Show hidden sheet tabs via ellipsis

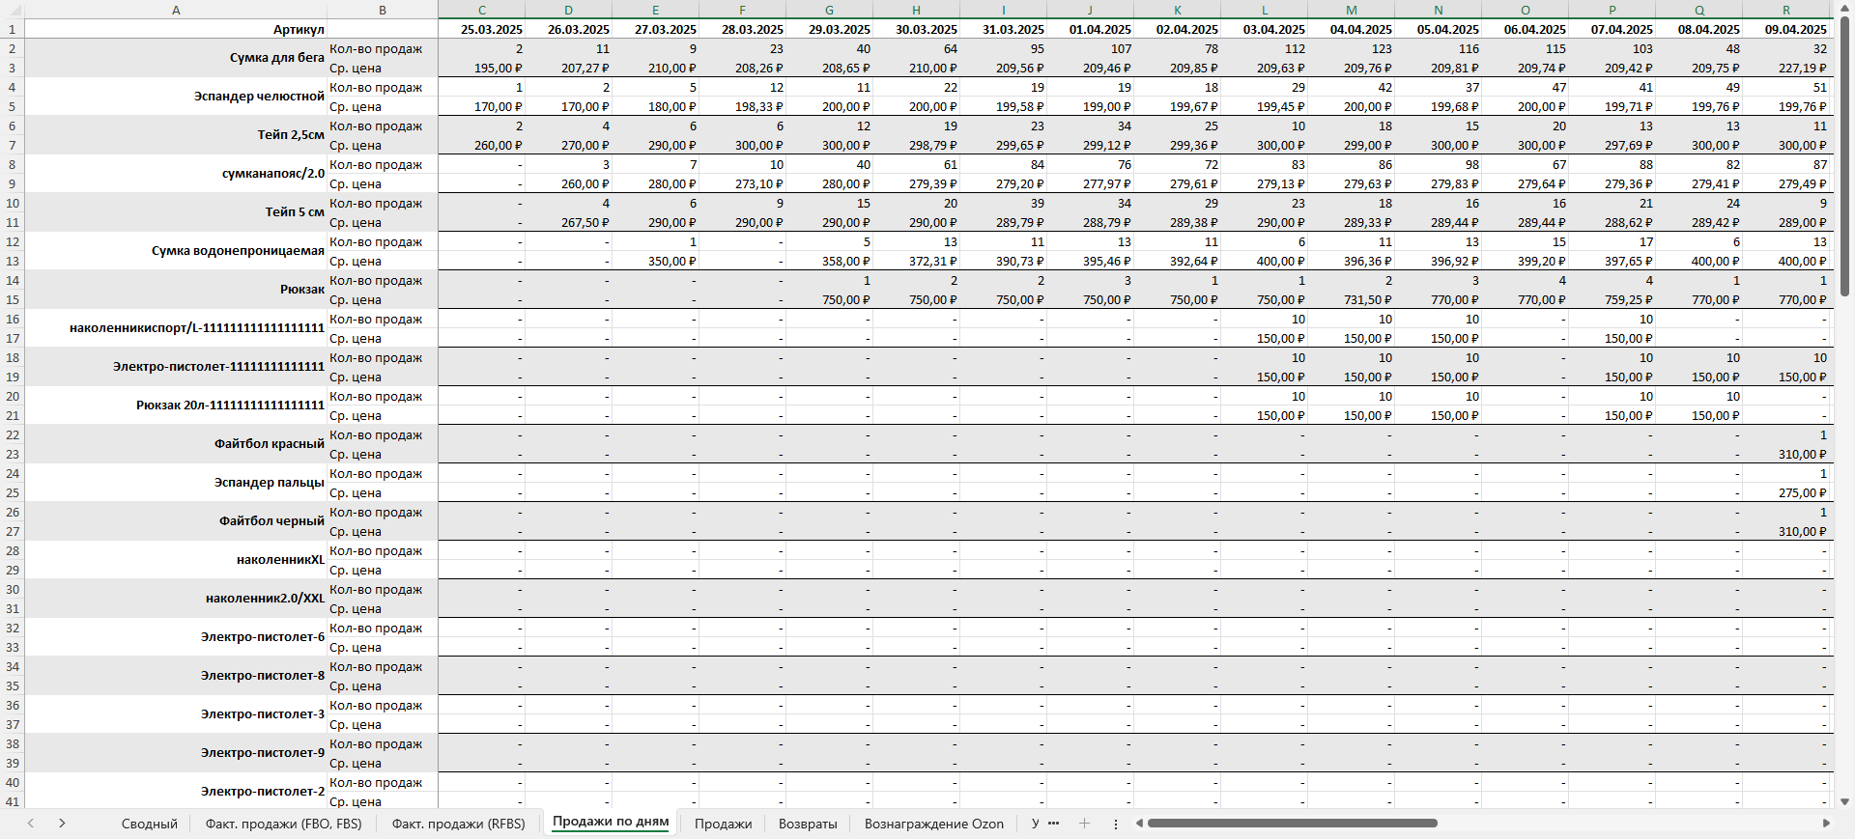click(x=1053, y=824)
